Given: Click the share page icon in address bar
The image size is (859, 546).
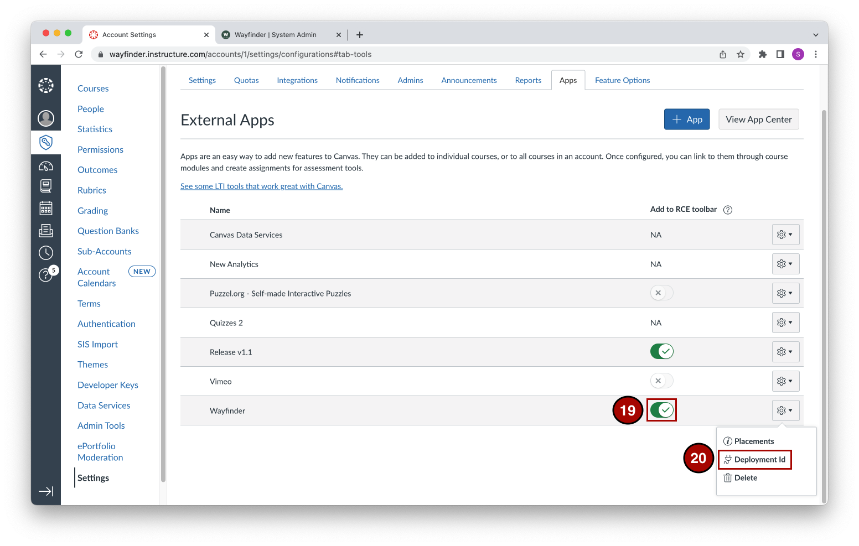Looking at the screenshot, I should click(723, 54).
